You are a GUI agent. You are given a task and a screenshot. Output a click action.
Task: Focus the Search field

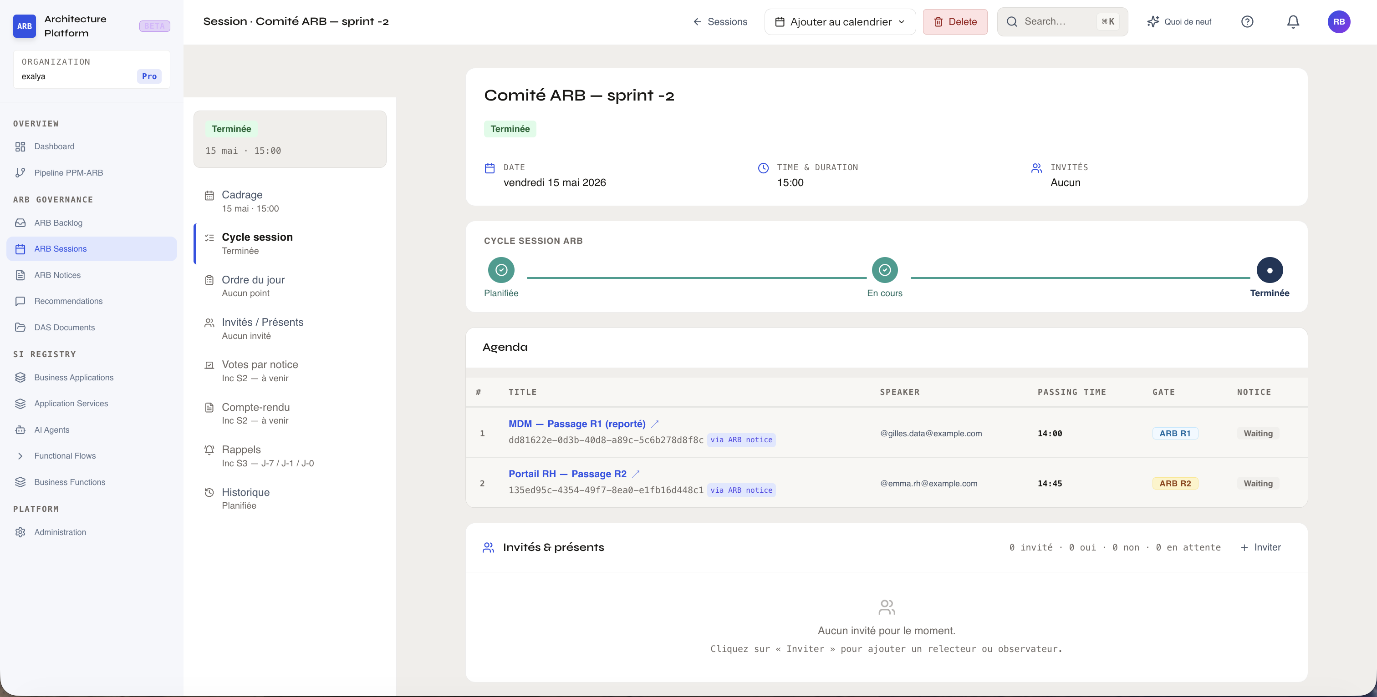(1062, 22)
